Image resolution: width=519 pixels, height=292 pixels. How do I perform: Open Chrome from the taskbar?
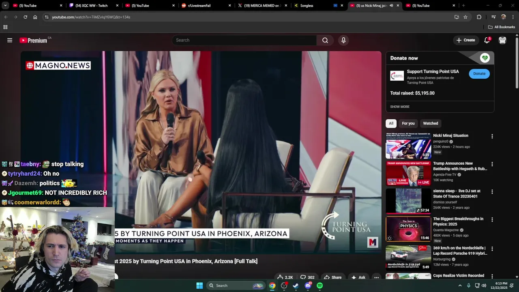[x=272, y=286]
